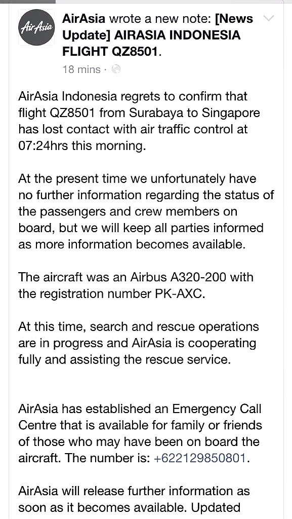
Task: Call the +622129850801 emergency number link
Action: point(200,458)
